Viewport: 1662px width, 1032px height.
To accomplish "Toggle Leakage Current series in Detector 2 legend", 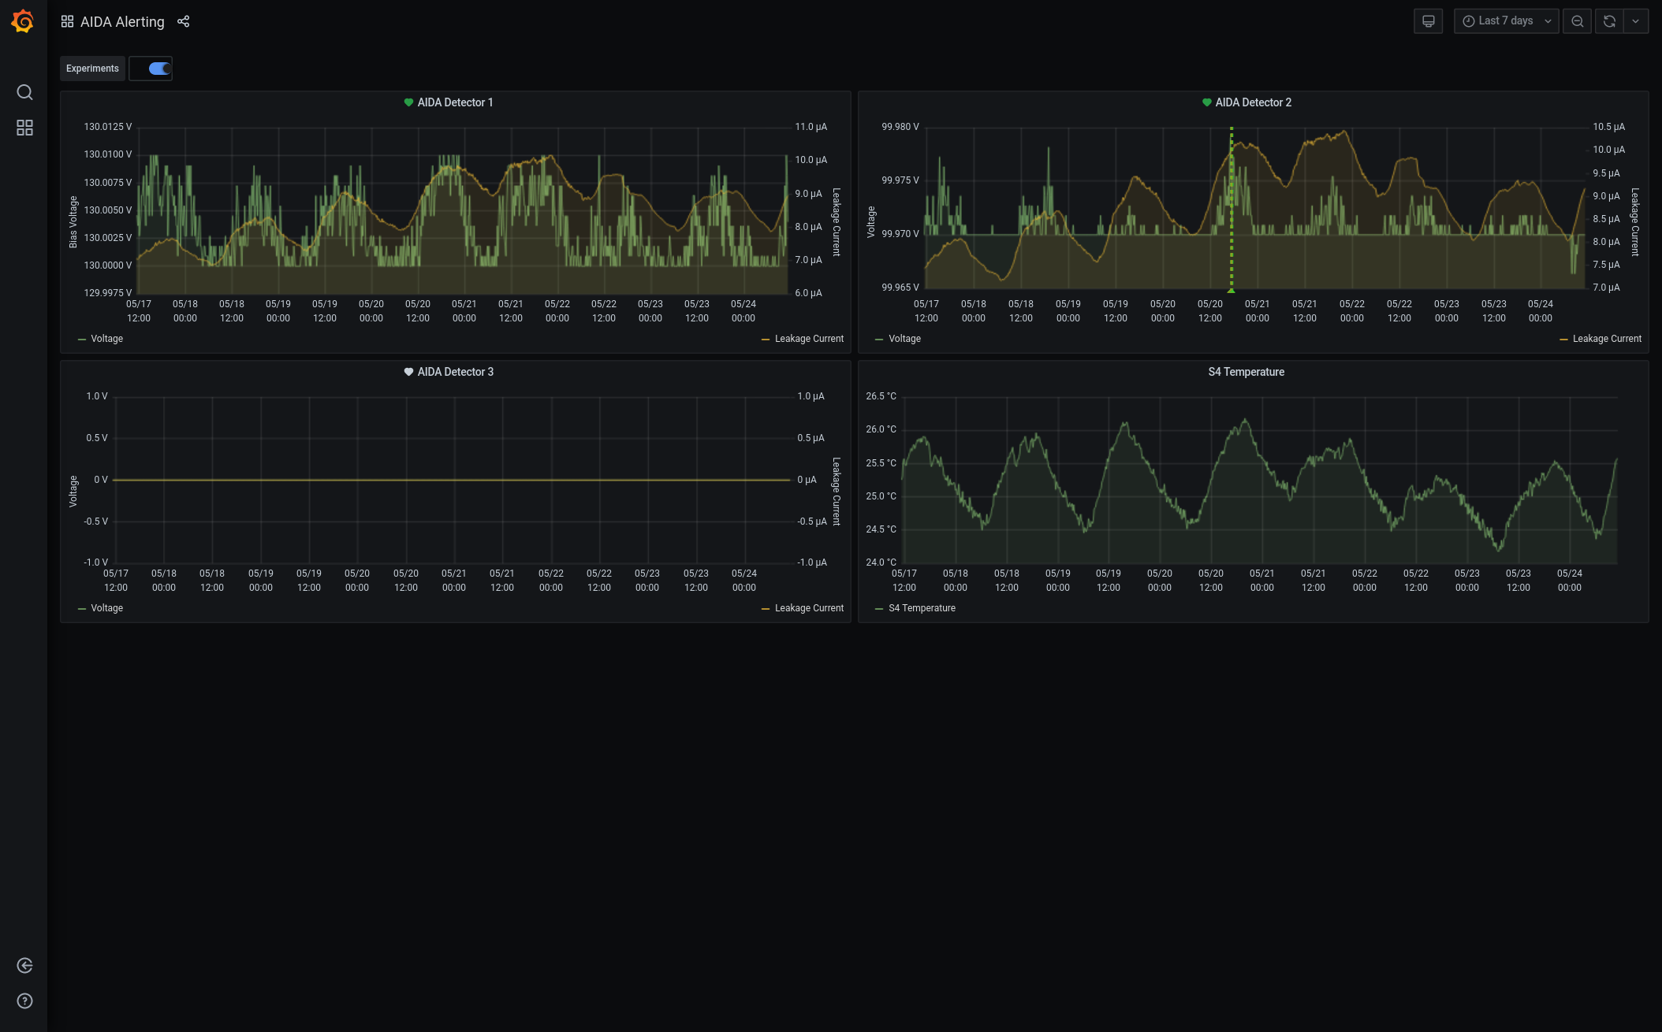I will coord(1606,339).
